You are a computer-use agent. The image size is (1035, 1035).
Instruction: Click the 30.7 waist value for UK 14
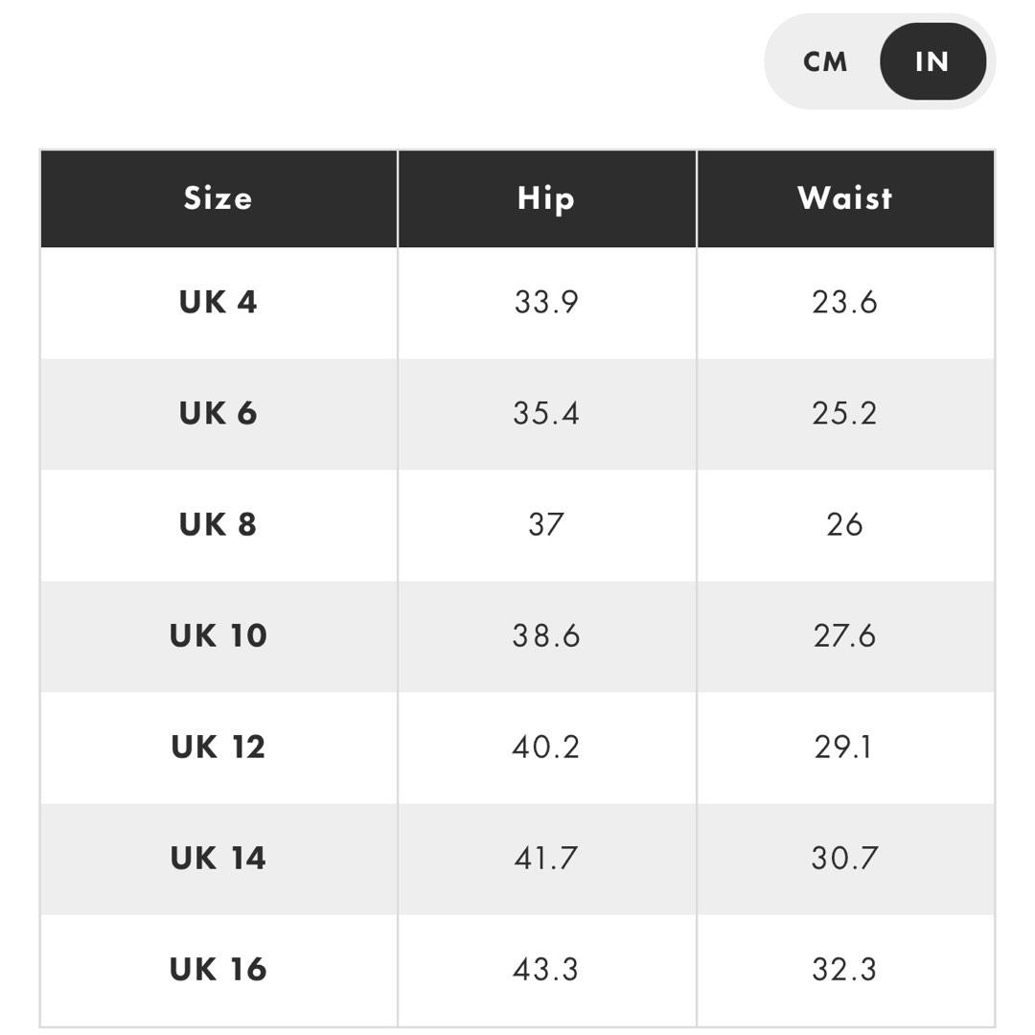[x=844, y=858]
